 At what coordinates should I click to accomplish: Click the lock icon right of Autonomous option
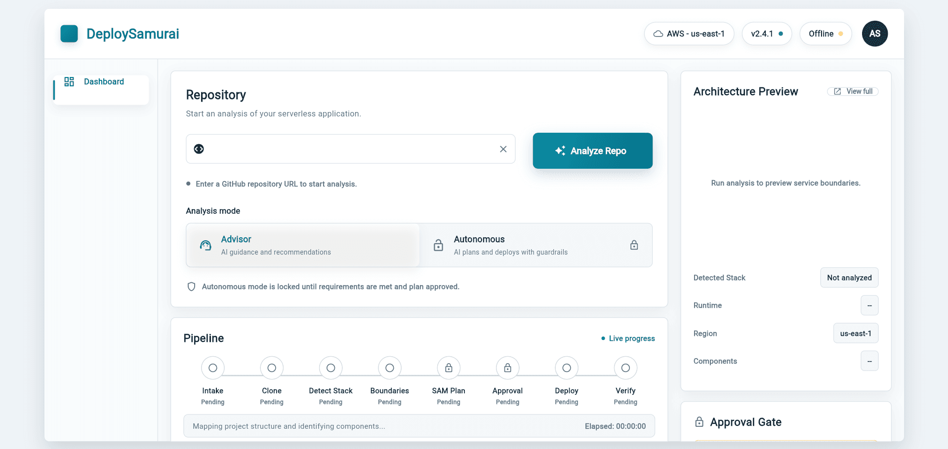(634, 245)
